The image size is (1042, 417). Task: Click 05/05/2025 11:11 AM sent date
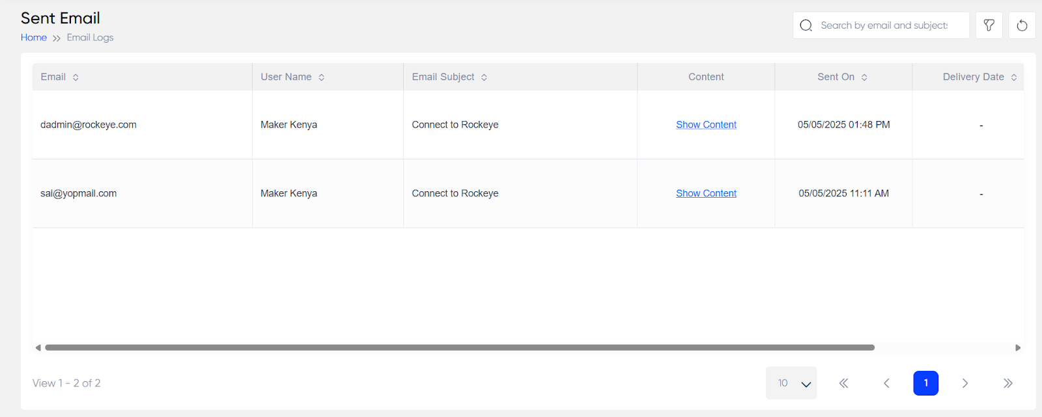(843, 193)
